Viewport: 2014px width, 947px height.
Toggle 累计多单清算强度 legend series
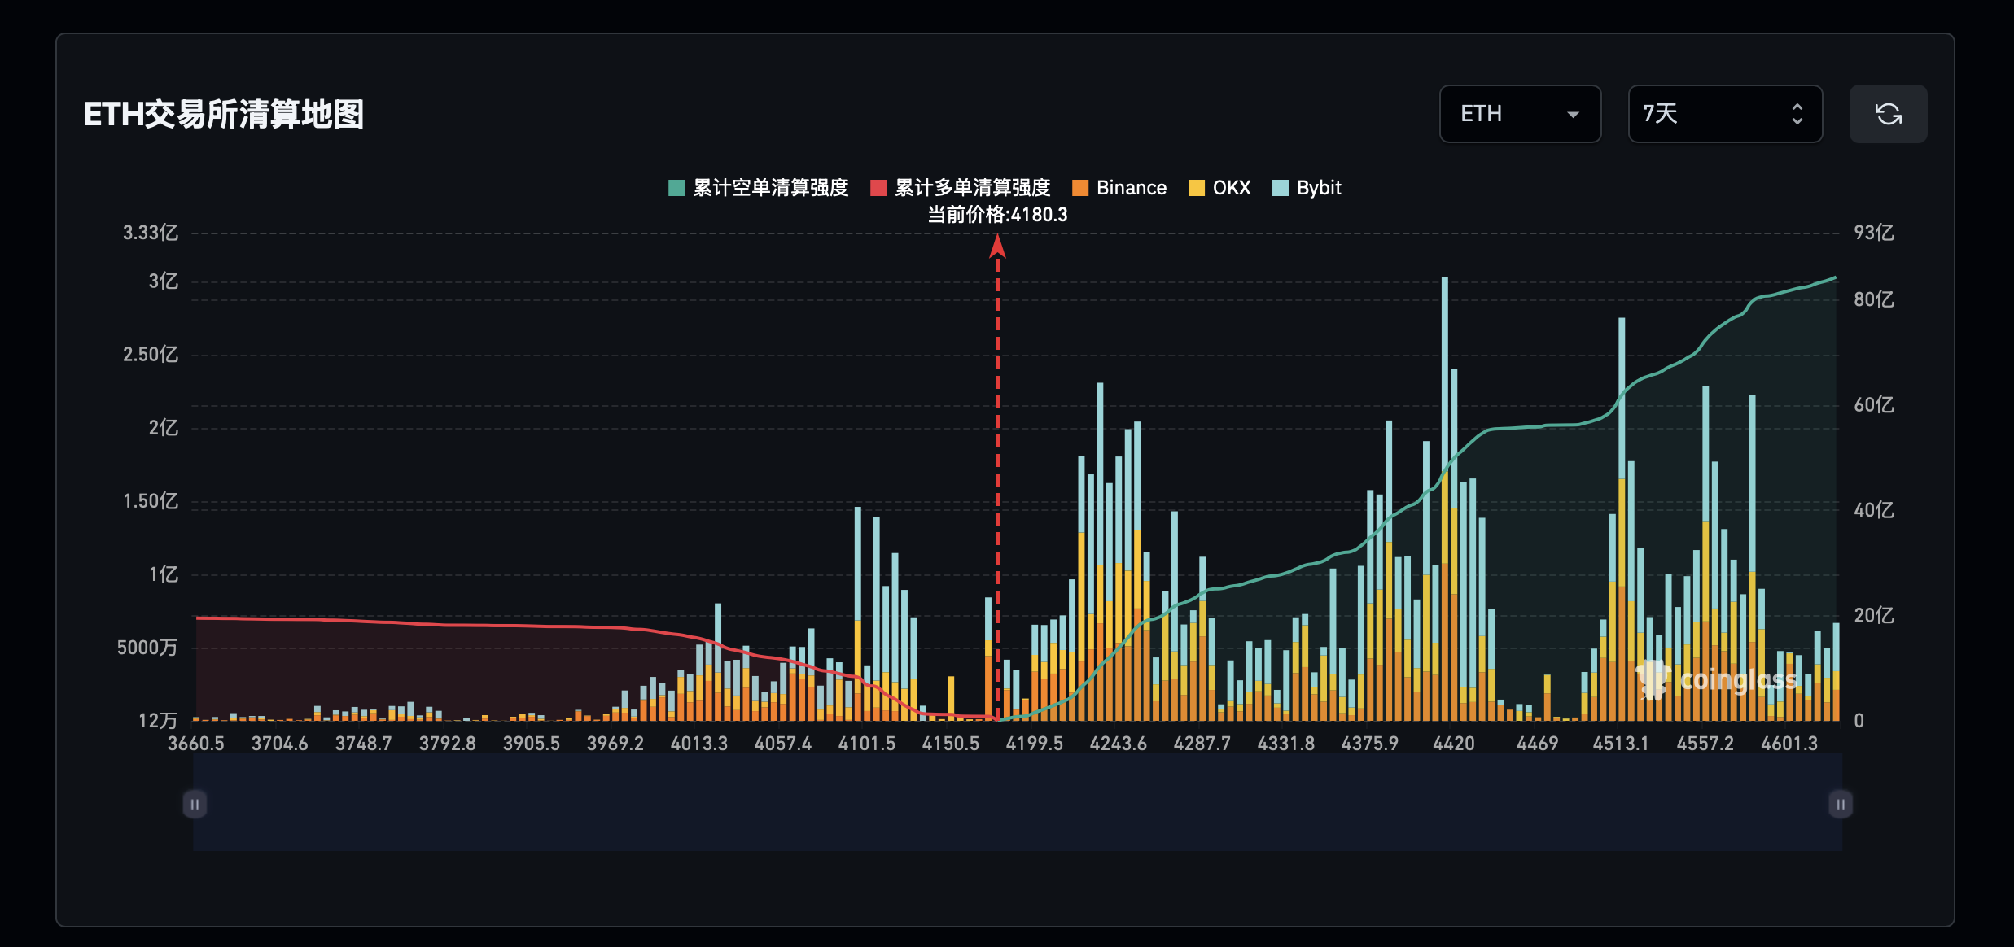960,188
